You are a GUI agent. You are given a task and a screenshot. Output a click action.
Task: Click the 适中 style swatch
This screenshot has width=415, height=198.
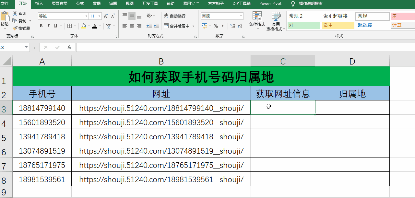338,25
